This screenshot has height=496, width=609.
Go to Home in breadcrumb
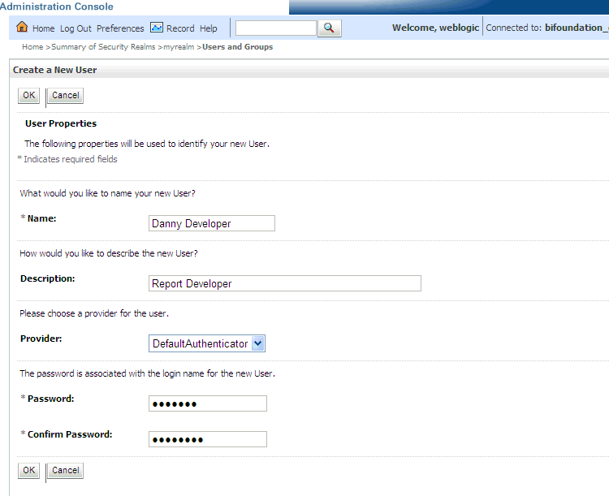coord(32,47)
